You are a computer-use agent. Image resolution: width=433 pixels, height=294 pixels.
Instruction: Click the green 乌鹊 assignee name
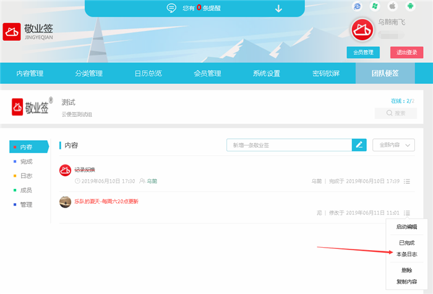tap(152, 181)
